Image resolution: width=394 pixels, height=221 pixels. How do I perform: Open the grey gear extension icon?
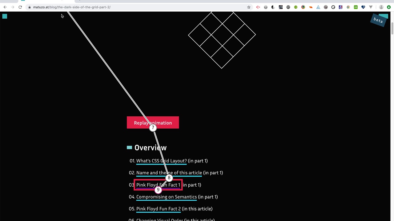point(266,7)
